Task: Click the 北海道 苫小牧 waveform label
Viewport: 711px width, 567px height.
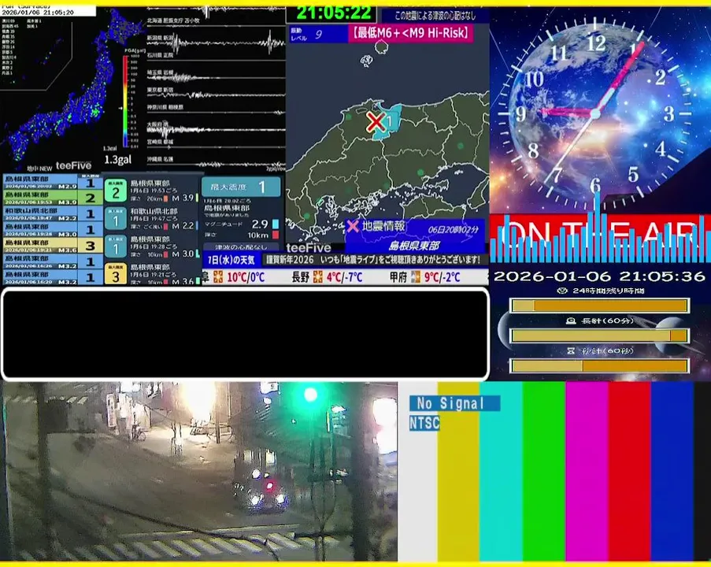Action: (x=172, y=20)
